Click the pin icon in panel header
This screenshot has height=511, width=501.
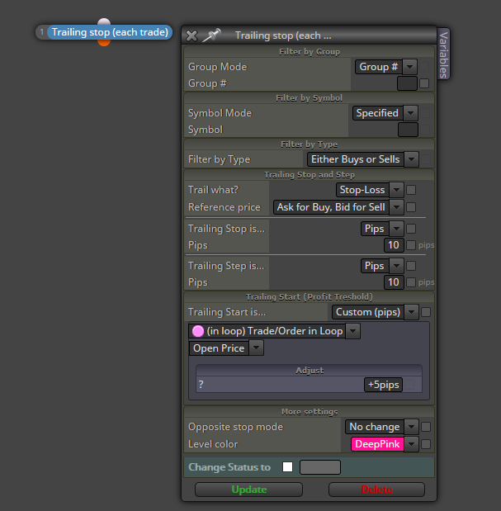click(212, 35)
